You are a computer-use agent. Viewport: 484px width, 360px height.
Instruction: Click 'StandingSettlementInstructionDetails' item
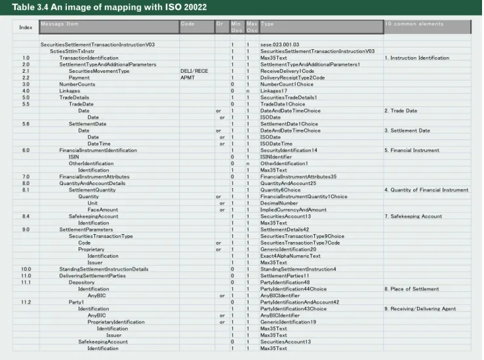click(x=104, y=270)
